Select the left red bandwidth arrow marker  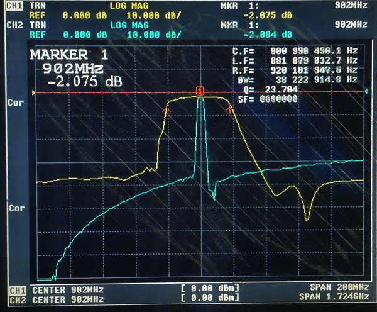[x=167, y=110]
